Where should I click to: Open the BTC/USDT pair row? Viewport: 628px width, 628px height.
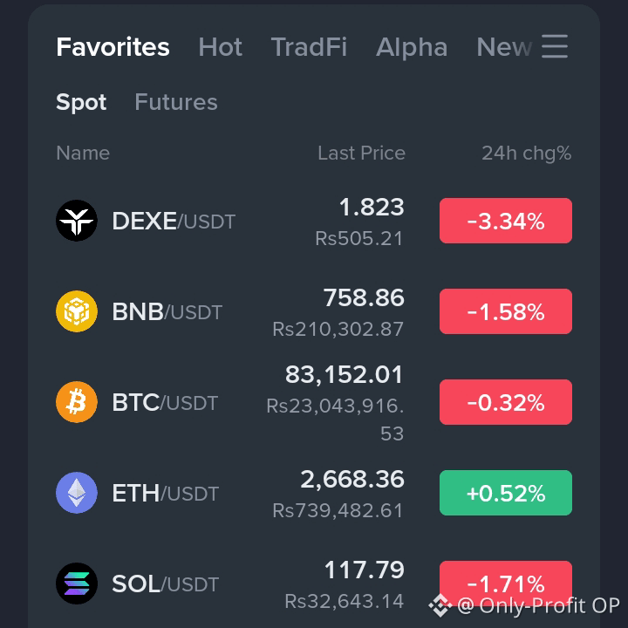(314, 402)
